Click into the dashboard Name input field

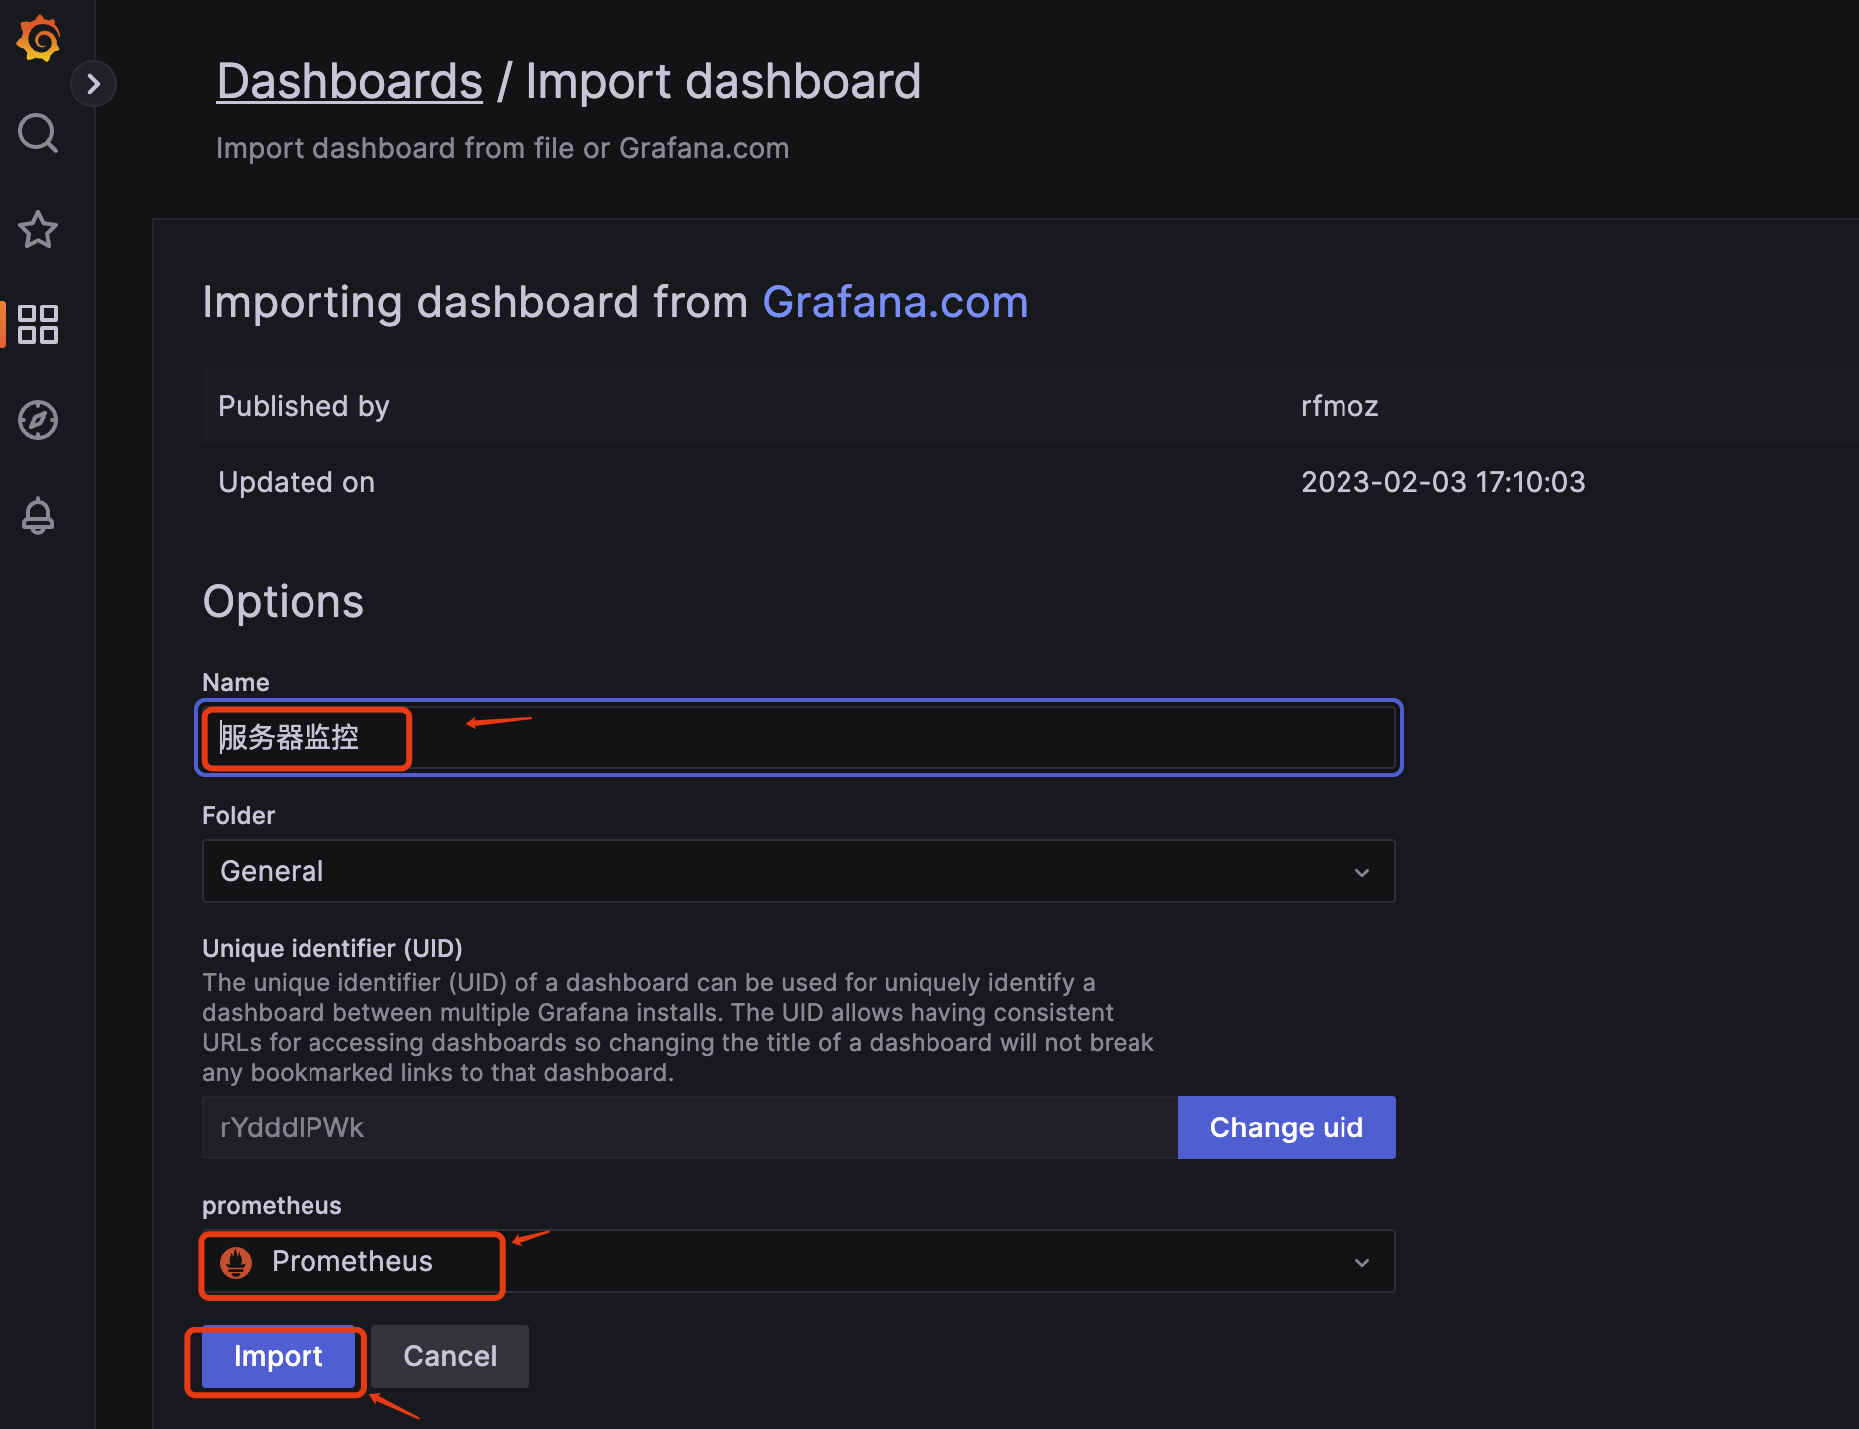(799, 737)
